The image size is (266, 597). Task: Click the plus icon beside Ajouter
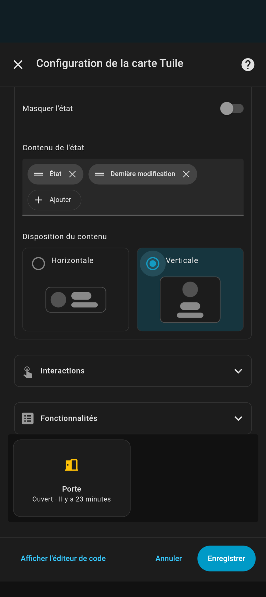(38, 200)
